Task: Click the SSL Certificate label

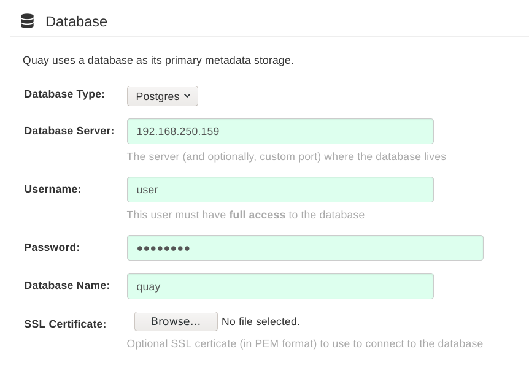Action: pos(65,324)
